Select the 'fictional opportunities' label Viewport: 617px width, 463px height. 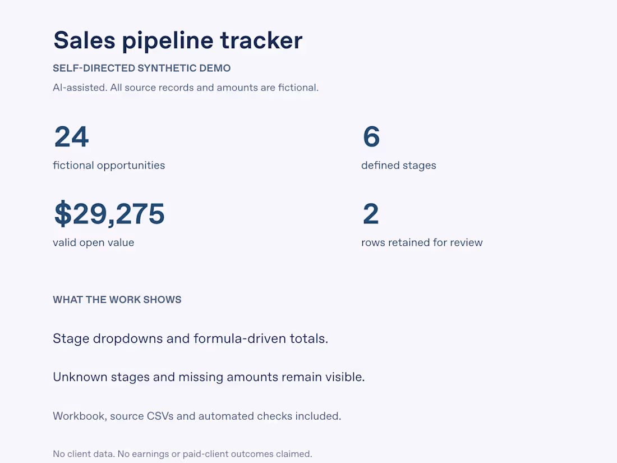tap(109, 166)
